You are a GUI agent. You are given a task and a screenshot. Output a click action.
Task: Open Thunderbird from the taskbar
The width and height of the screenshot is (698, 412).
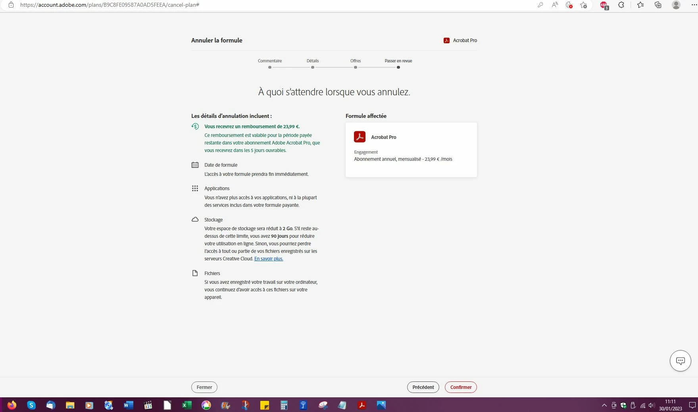50,405
